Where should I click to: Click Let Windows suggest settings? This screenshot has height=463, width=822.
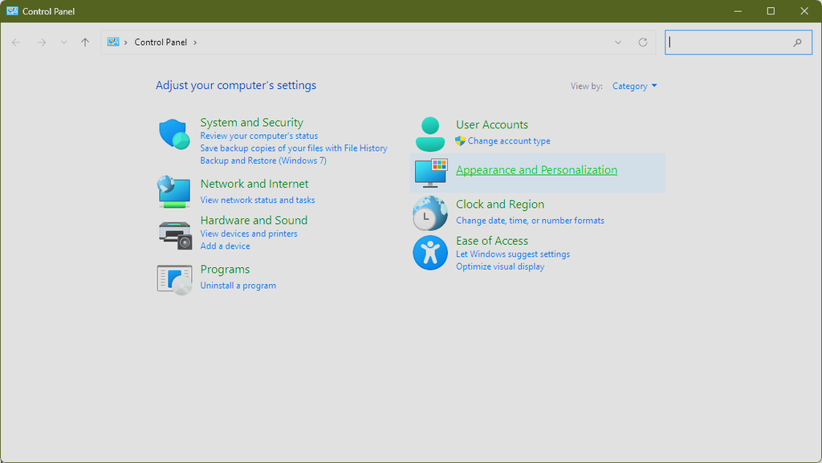513,254
